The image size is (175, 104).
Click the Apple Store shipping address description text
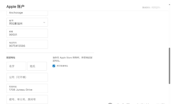(73, 59)
